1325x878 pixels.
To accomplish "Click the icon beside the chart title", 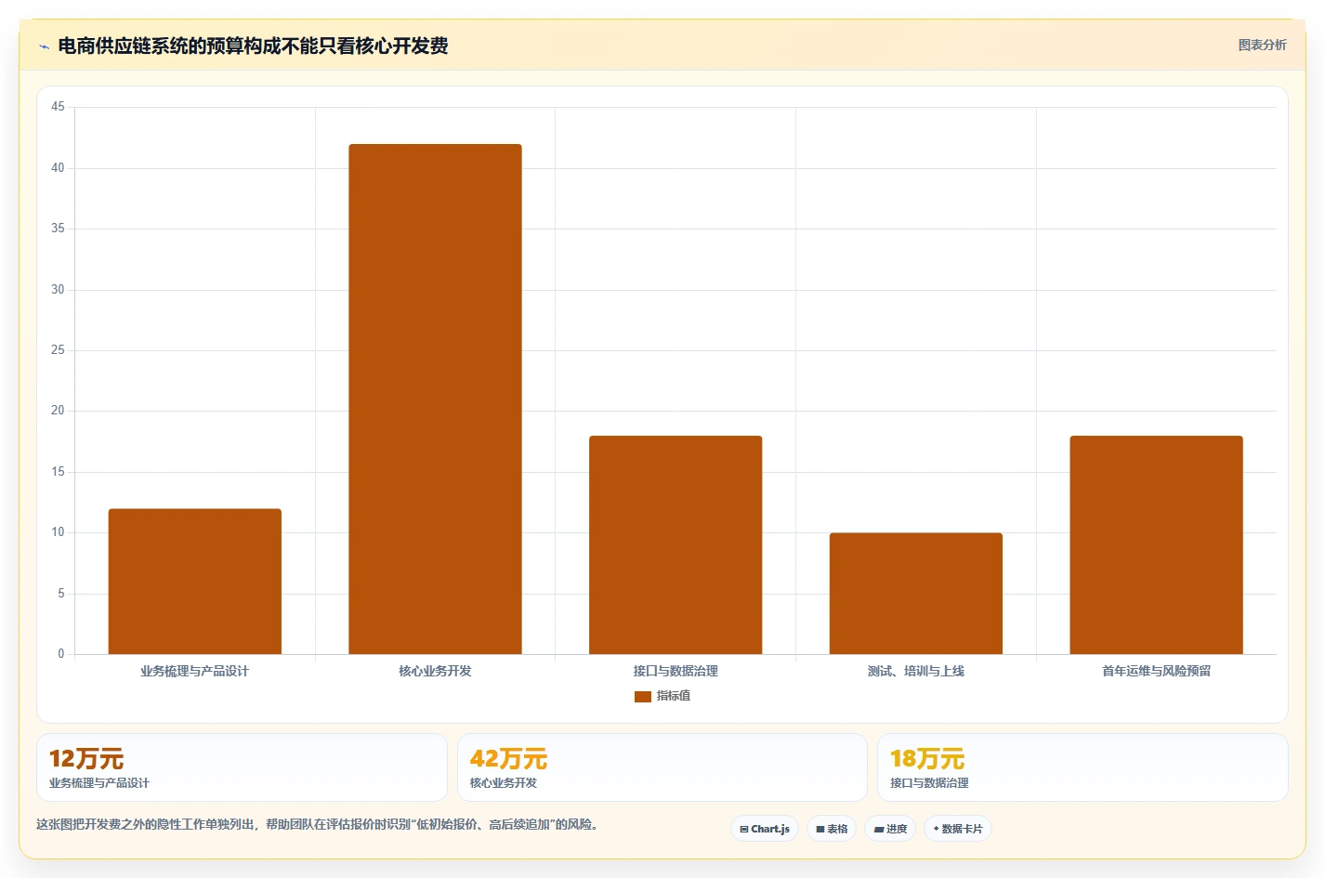I will coord(44,46).
